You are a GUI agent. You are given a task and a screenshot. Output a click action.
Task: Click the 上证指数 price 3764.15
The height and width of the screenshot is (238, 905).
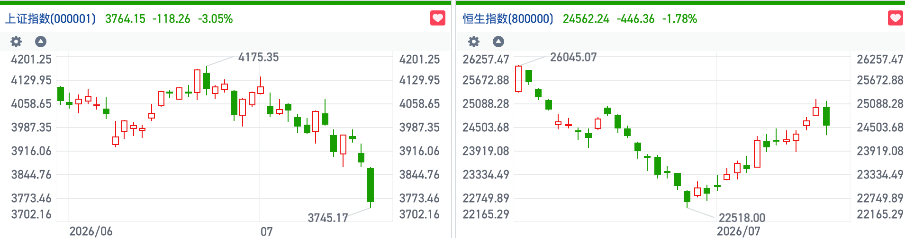point(125,19)
